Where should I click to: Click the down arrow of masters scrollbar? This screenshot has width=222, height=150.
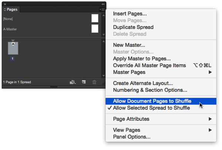104,35
